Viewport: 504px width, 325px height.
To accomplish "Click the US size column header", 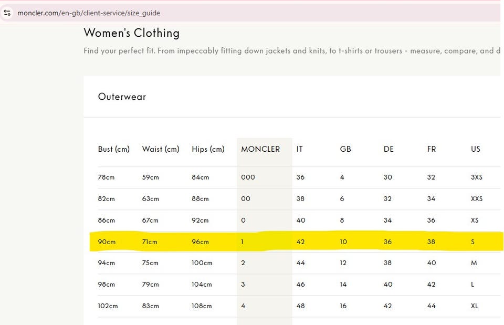I will tap(476, 149).
